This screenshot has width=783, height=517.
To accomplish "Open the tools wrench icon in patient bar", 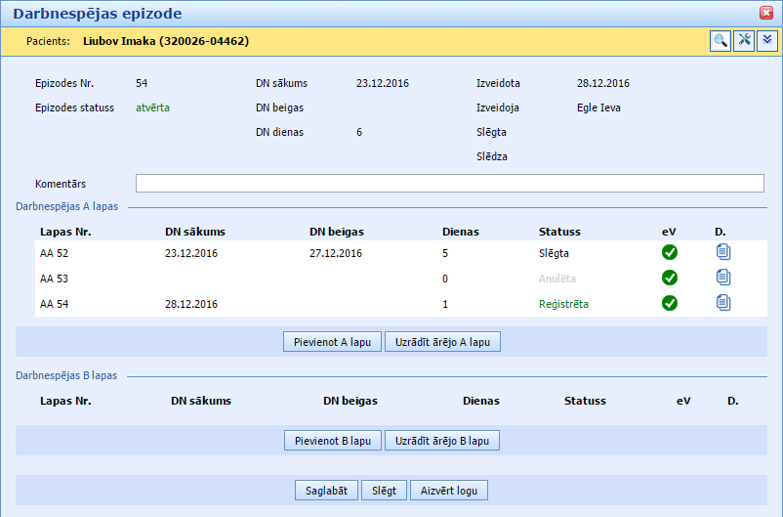I will pos(744,41).
